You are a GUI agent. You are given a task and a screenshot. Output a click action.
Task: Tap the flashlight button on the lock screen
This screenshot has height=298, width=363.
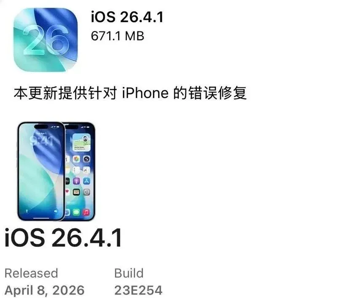point(27,211)
